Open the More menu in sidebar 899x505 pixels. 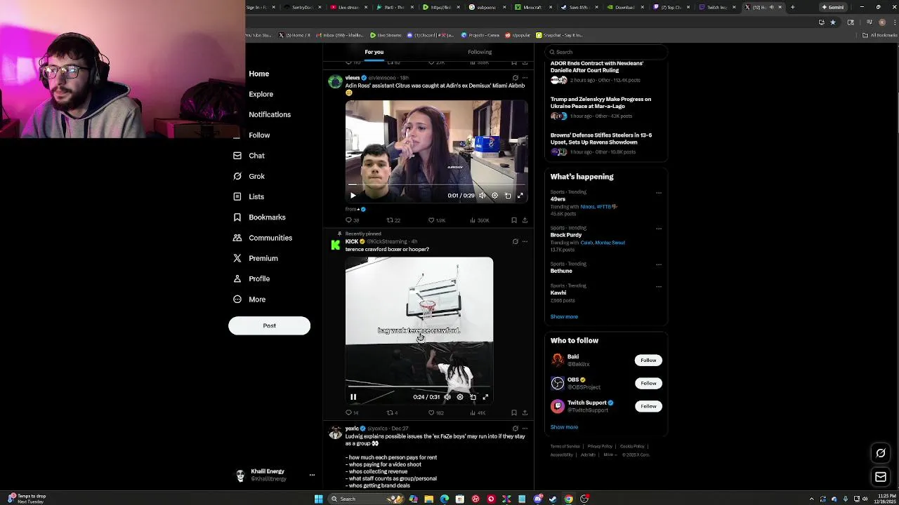pos(249,299)
